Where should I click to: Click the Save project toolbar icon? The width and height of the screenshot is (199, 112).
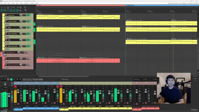pyautogui.click(x=8, y=7)
